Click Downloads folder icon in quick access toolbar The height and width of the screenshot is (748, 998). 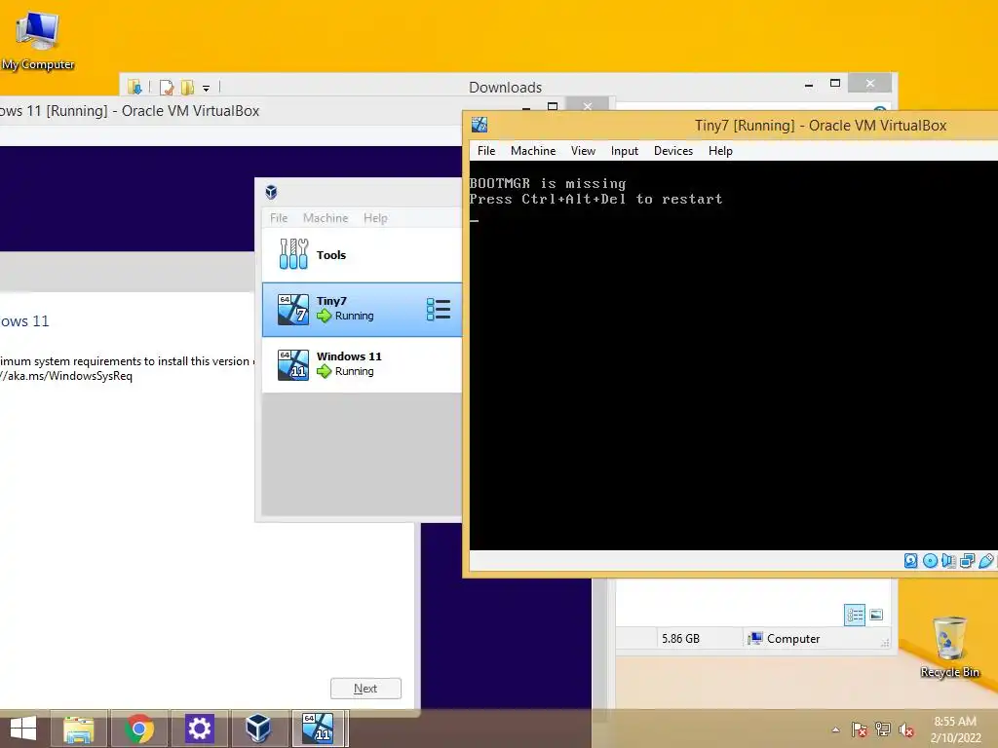pyautogui.click(x=134, y=87)
